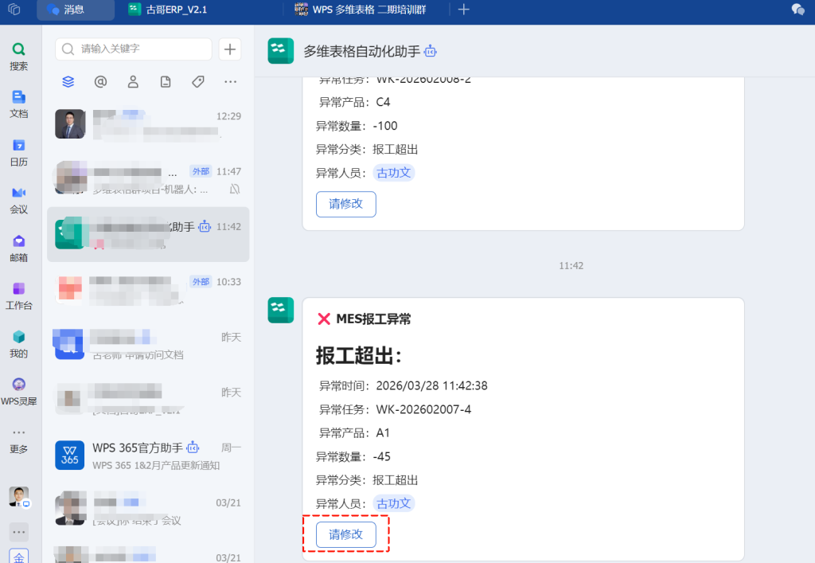The width and height of the screenshot is (815, 563).
Task: Click 古功文 mention in the A1 card
Action: 393,503
